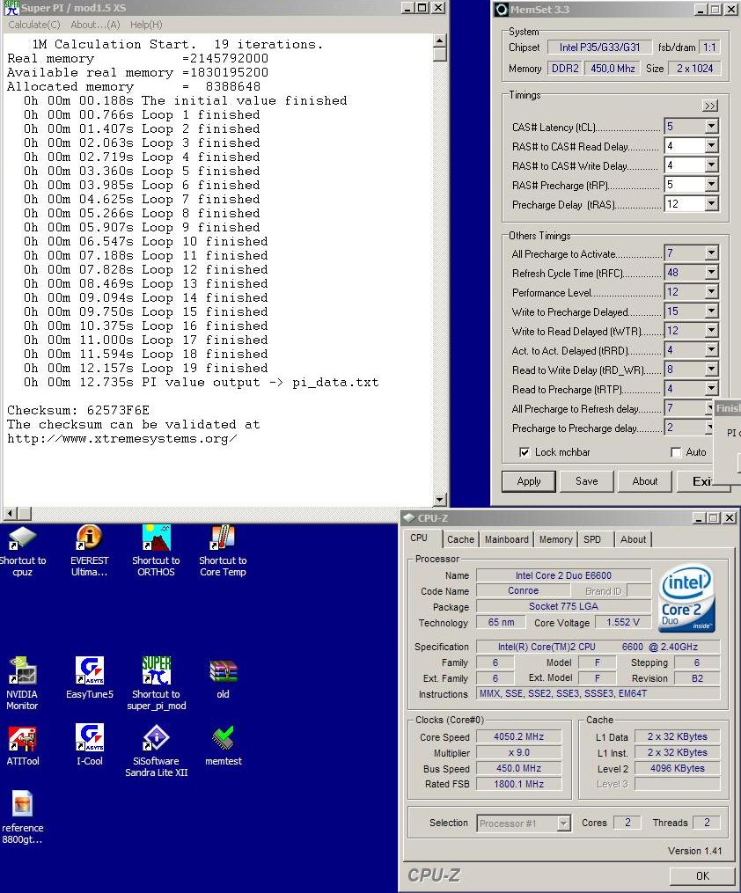The width and height of the screenshot is (741, 893).
Task: Open CAS# Latency (tCL) dropdown
Action: pos(711,127)
